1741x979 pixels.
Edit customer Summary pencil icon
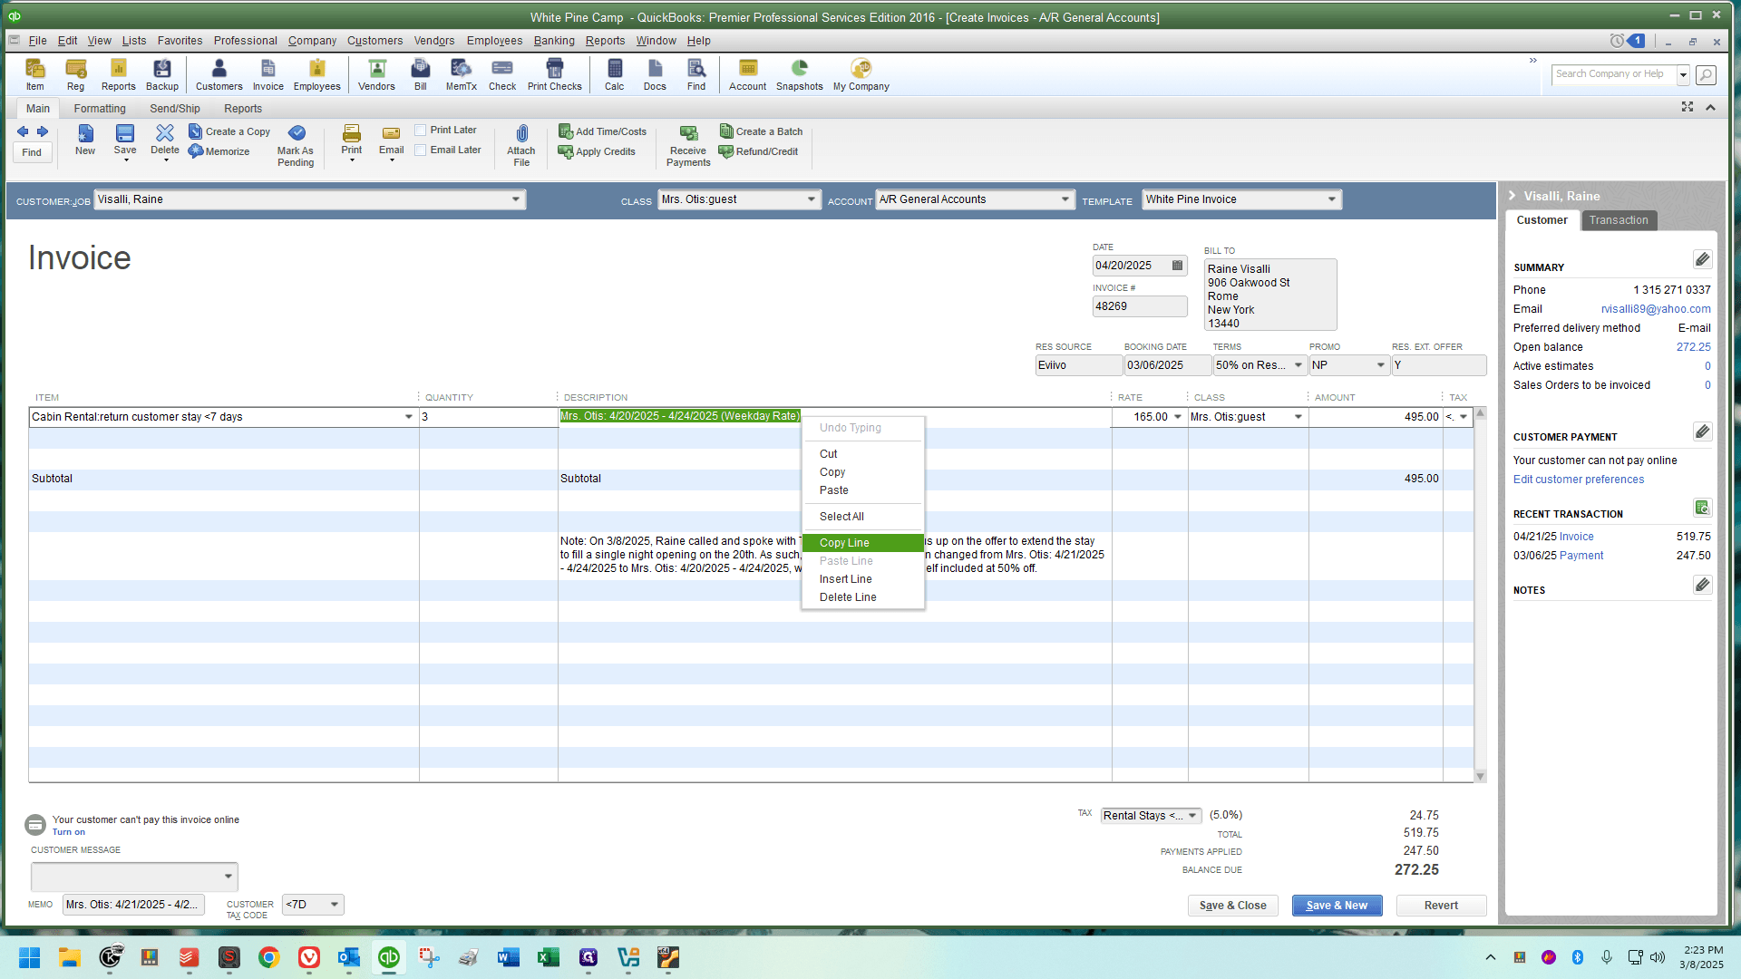tap(1702, 260)
